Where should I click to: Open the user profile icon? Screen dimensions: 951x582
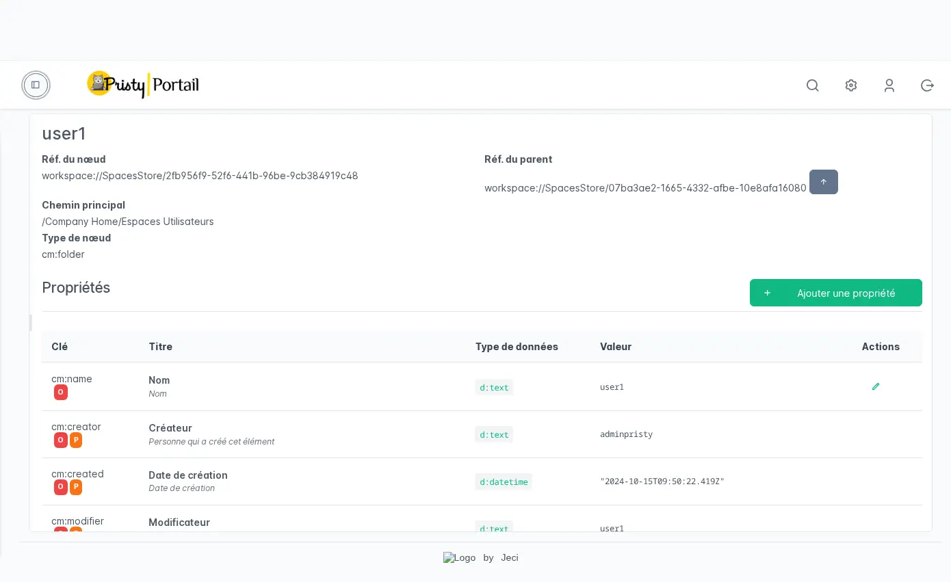[889, 85]
